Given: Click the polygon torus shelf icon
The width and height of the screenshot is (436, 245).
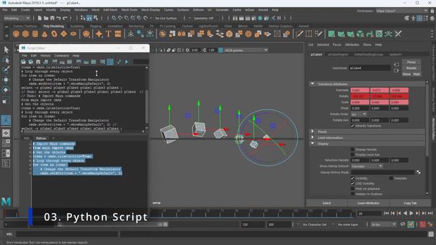Looking at the screenshot, I should pyautogui.click(x=54, y=34).
